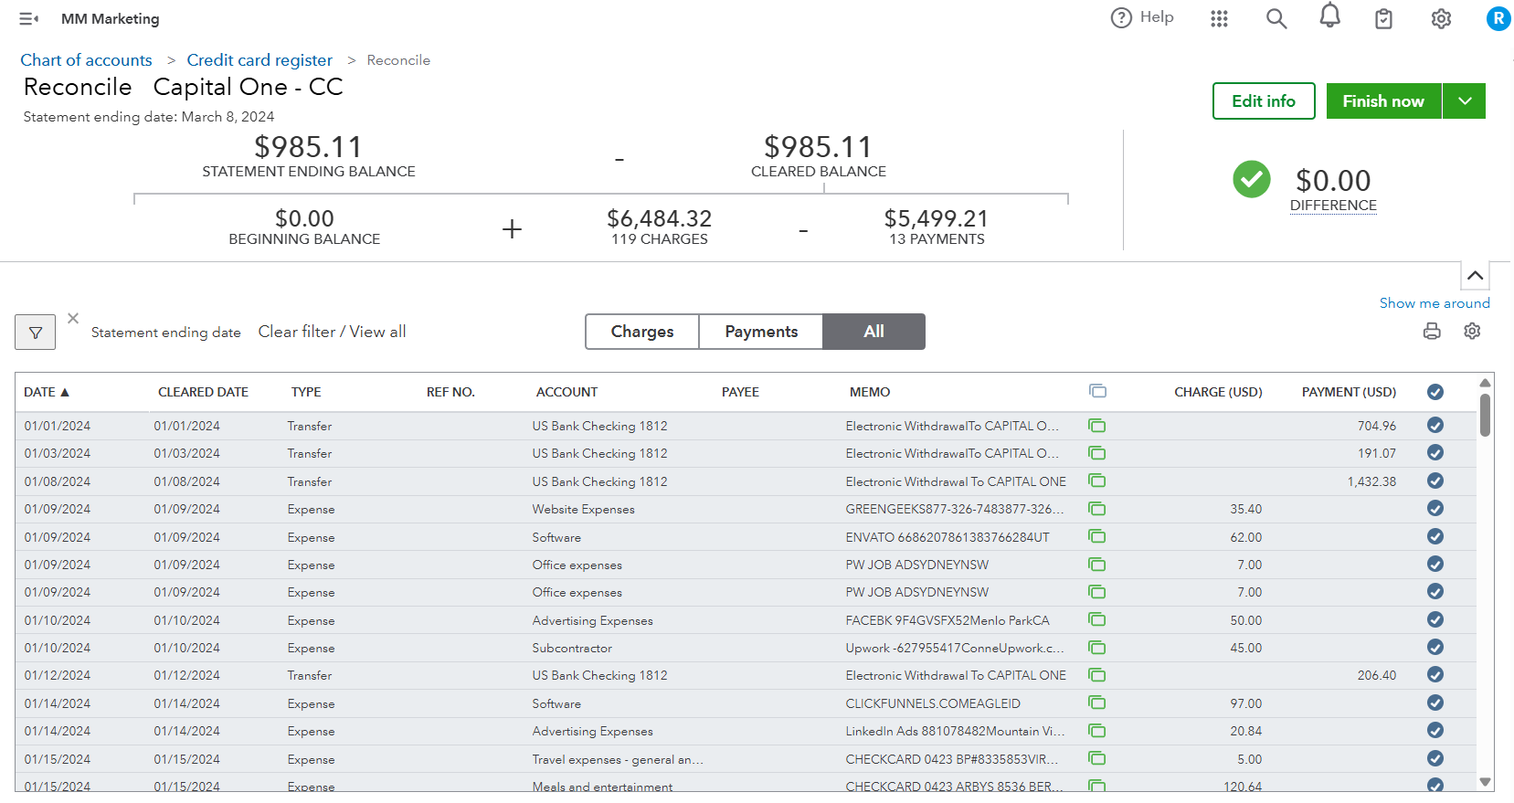
Task: Uncheck cleared mark for the 704.96 payment
Action: 1435,425
